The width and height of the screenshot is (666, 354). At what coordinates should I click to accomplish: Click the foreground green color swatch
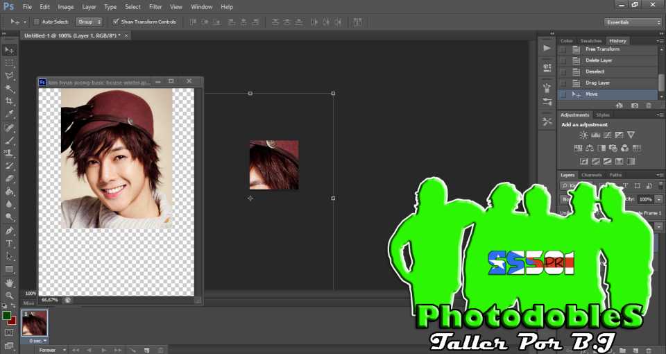6,316
